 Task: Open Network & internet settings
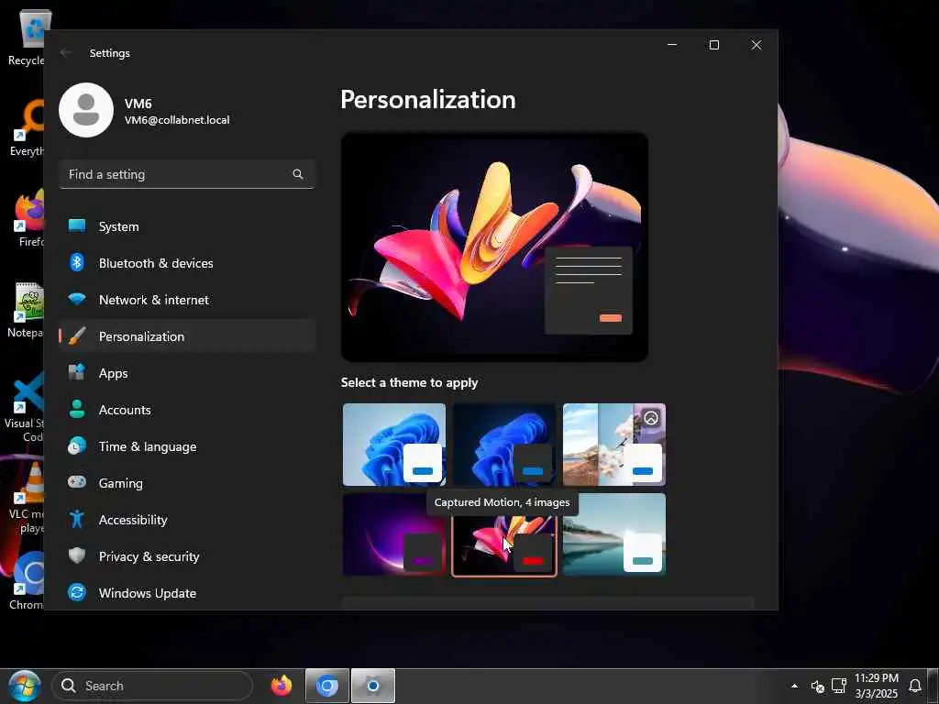click(x=187, y=300)
